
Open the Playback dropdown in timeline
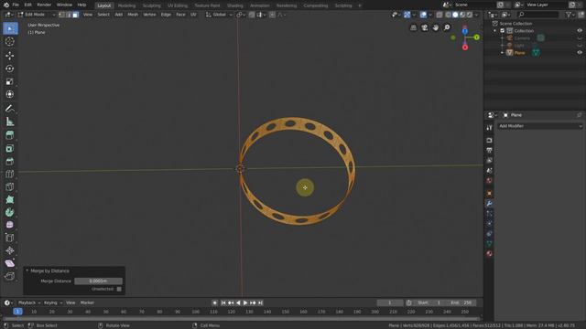(29, 302)
